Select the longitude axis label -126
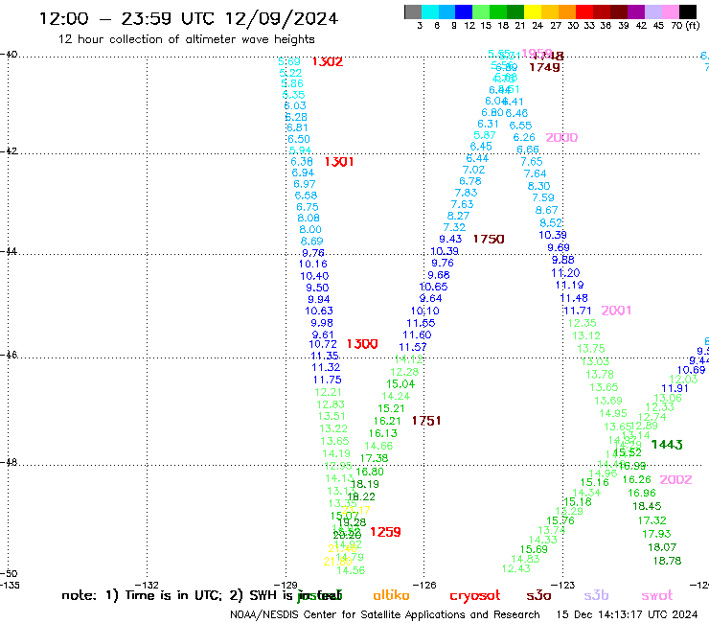Viewport: 709px width, 623px height. pos(424,585)
